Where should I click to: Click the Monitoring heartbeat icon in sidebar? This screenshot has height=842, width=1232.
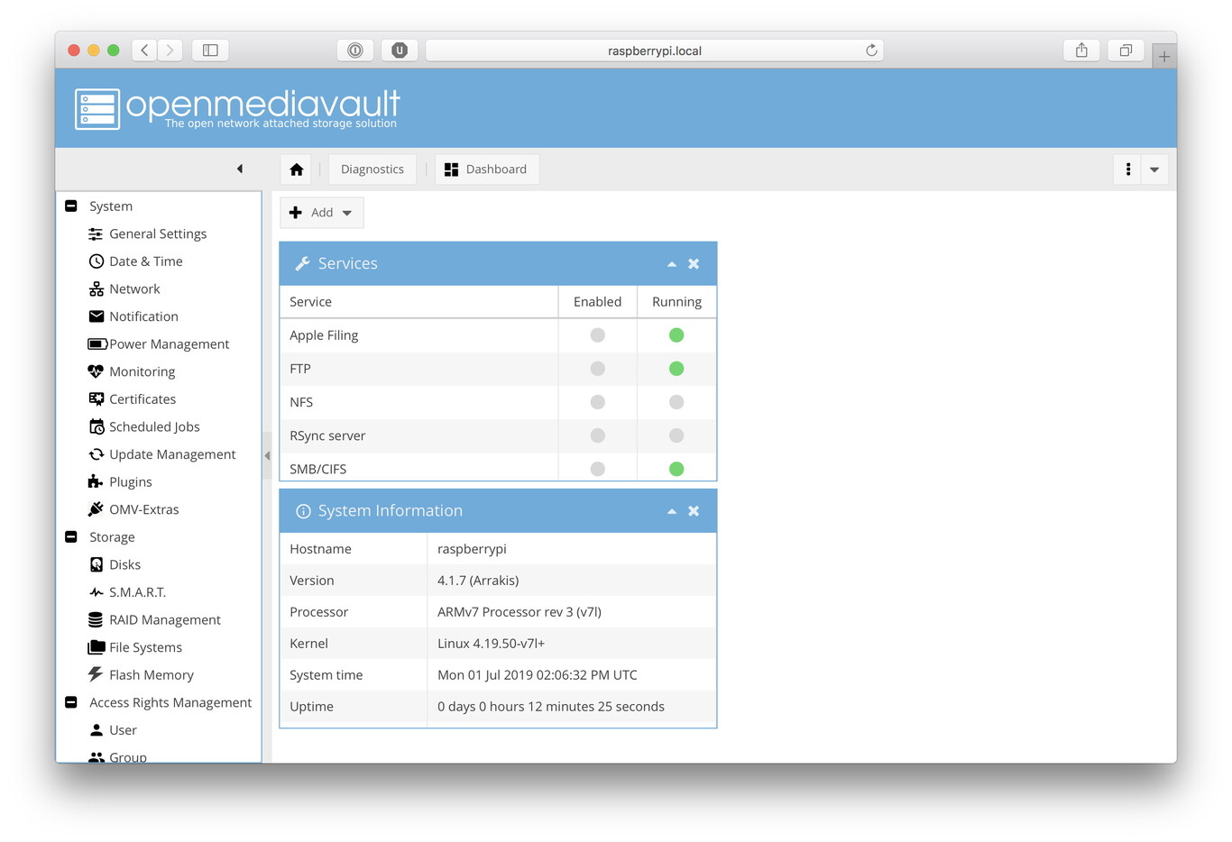tap(96, 371)
